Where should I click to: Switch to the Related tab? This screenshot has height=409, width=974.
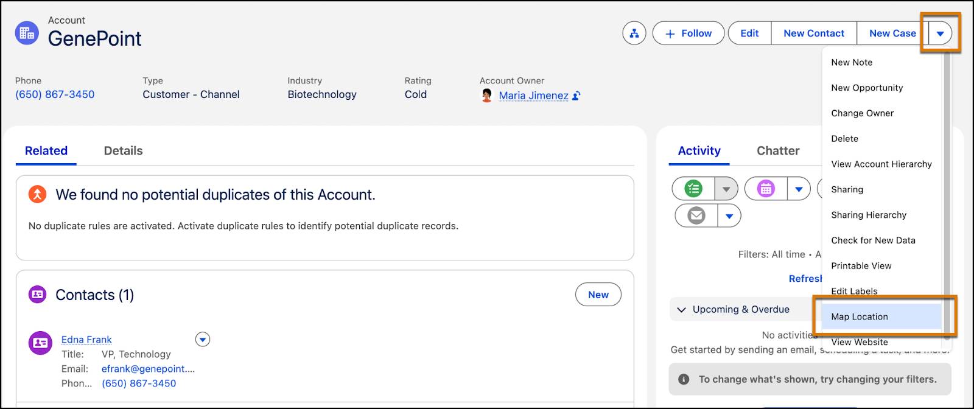(46, 151)
